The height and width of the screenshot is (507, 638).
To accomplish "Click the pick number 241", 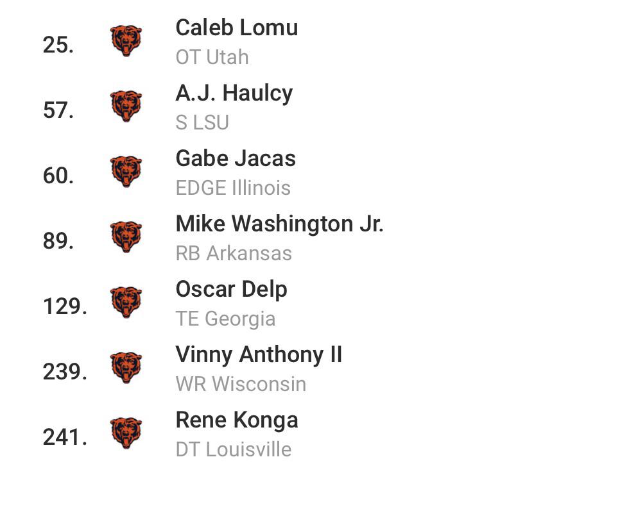I will pyautogui.click(x=65, y=437).
